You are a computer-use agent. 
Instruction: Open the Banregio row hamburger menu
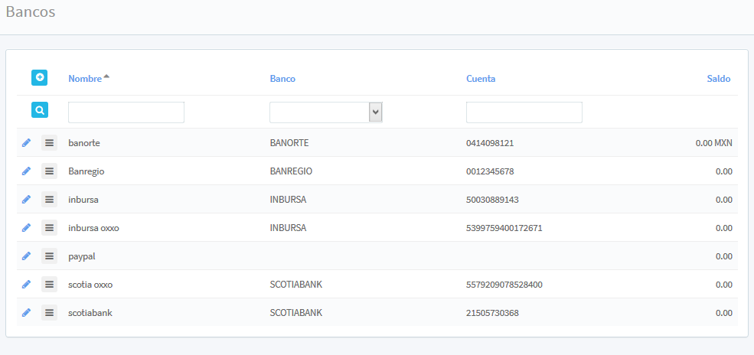(x=49, y=171)
